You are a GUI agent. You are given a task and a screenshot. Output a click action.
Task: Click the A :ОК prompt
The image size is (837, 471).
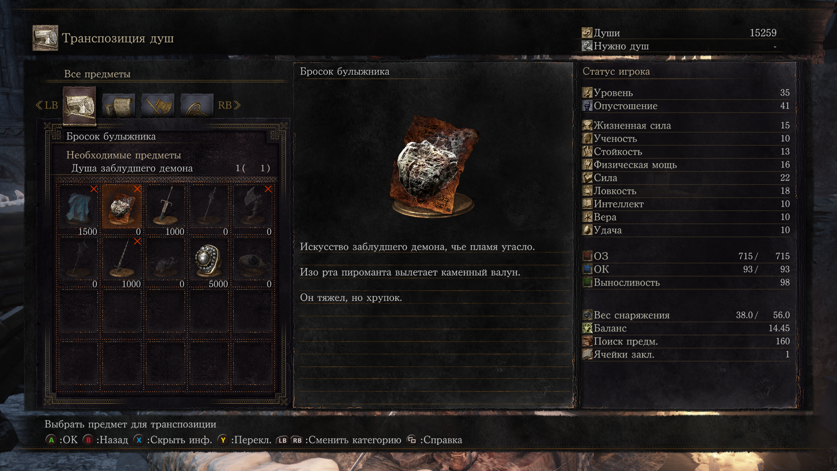click(61, 440)
